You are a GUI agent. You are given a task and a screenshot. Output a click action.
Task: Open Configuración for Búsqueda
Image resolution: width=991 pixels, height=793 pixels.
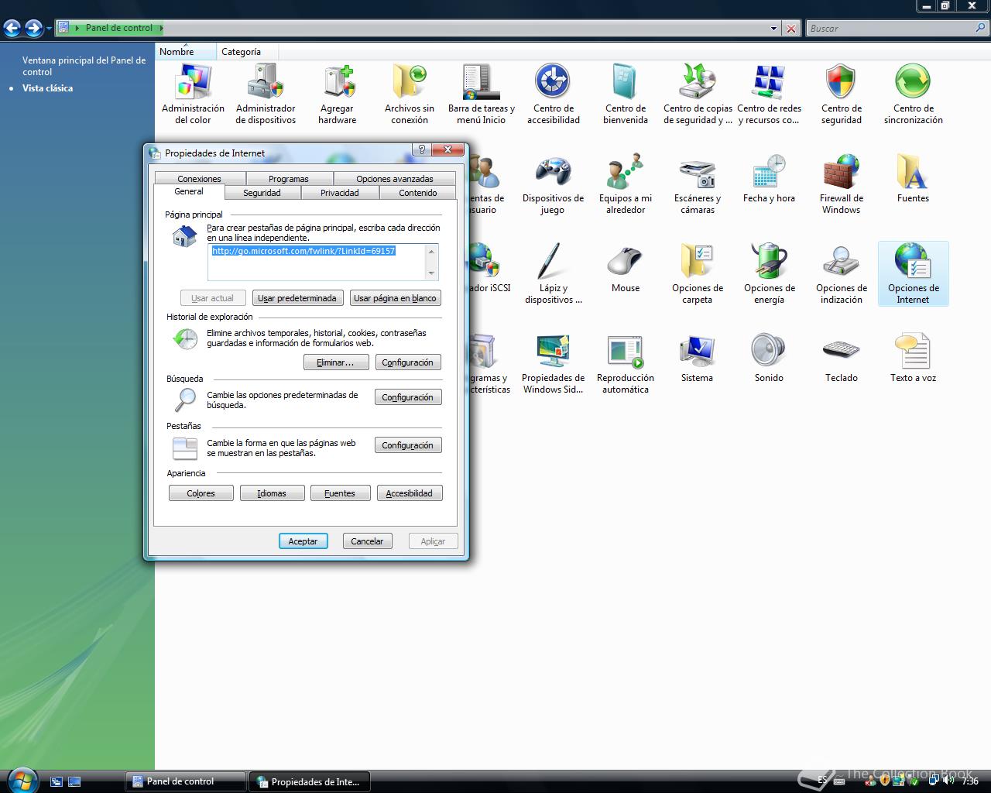click(x=408, y=397)
